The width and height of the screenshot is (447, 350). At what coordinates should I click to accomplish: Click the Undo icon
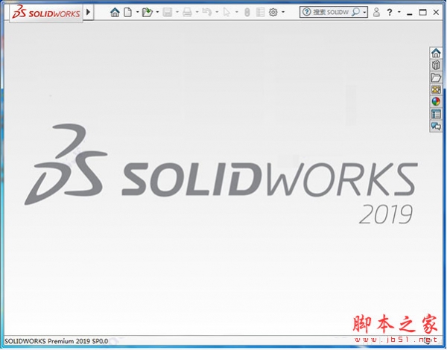pyautogui.click(x=207, y=12)
